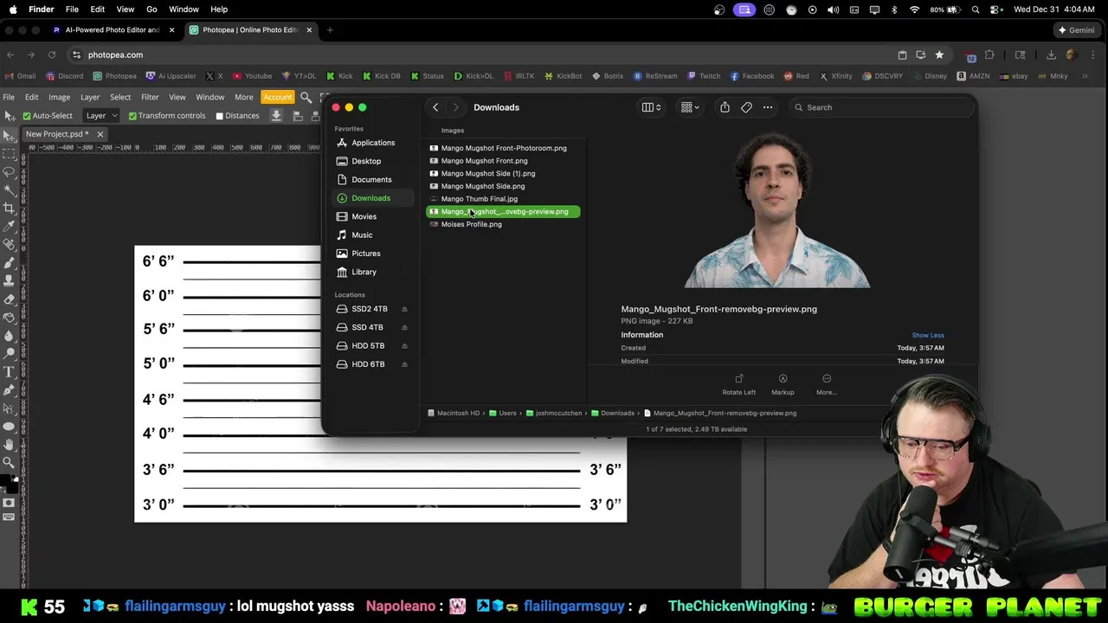This screenshot has height=623, width=1108.
Task: Click the download/export icon in options bar
Action: [276, 116]
